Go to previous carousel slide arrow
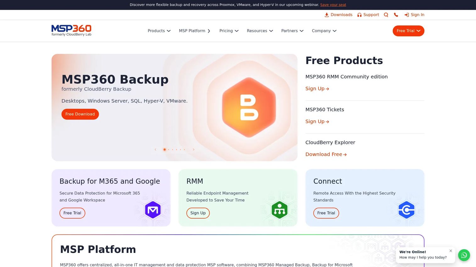Screen dimensions: 476x267 155,150
